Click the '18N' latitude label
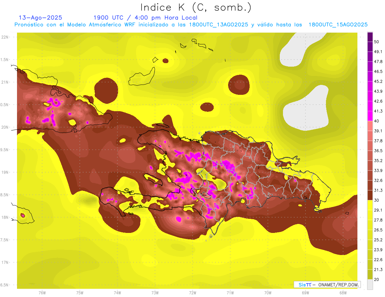The image size is (385, 297). (x=5, y=217)
